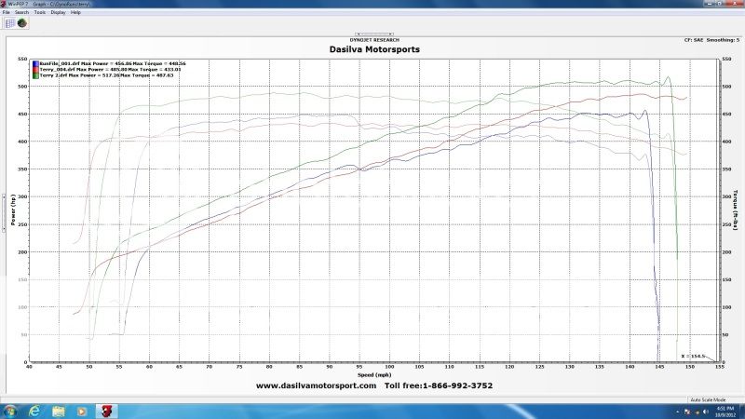The height and width of the screenshot is (419, 745).
Task: Click the green Terry 2 legend swatch
Action: pyautogui.click(x=35, y=75)
